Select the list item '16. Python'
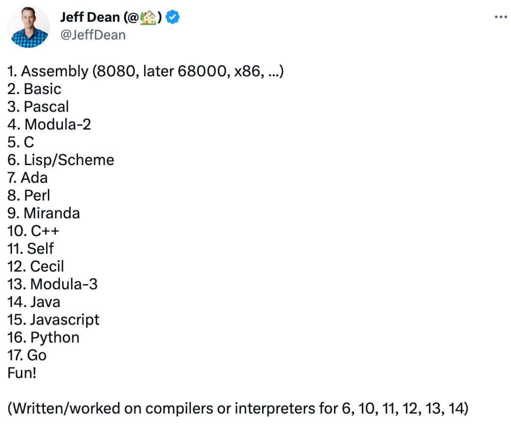This screenshot has height=426, width=511. pyautogui.click(x=43, y=337)
